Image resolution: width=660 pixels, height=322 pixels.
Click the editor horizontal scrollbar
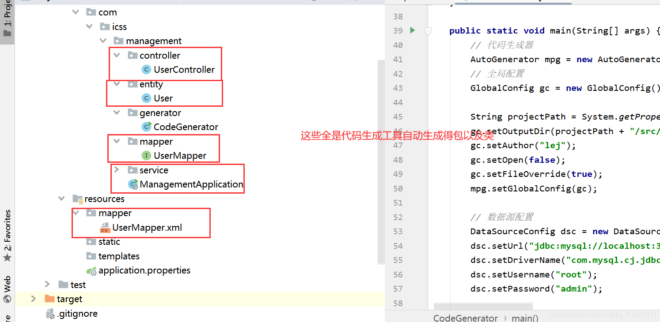point(483,306)
